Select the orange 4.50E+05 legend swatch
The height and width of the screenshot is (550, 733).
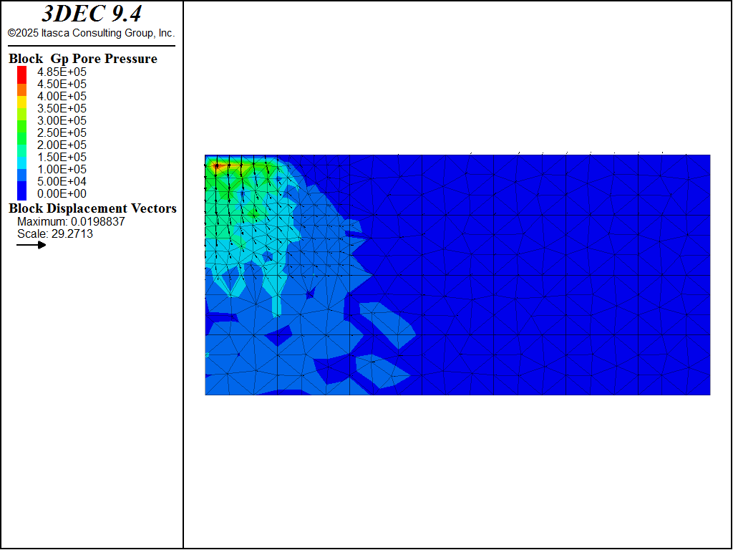[x=21, y=90]
